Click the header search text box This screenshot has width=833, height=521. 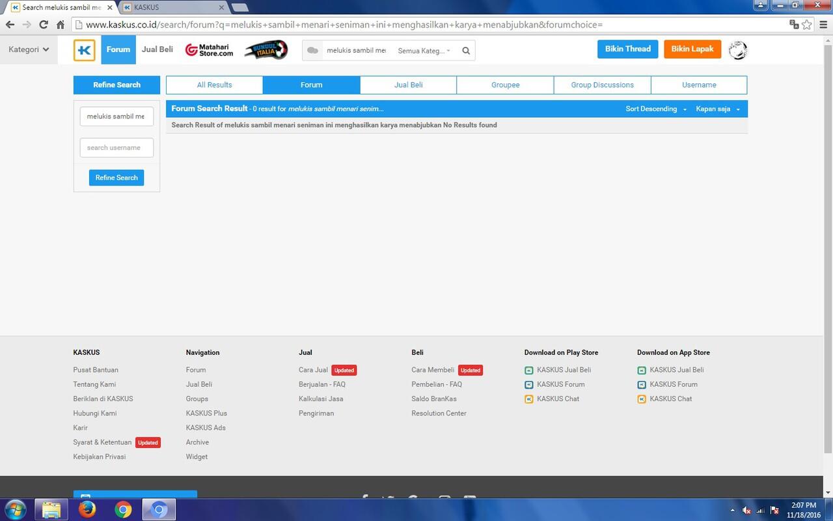point(356,50)
